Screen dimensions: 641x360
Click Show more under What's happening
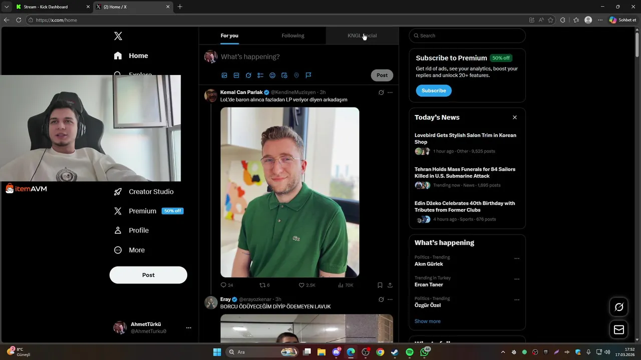click(x=428, y=321)
